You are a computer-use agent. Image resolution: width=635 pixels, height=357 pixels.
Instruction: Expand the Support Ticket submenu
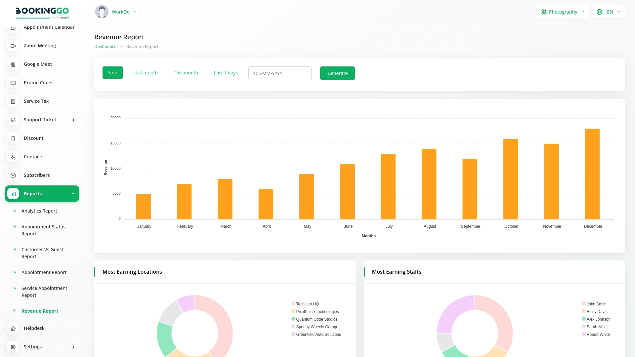click(x=73, y=120)
